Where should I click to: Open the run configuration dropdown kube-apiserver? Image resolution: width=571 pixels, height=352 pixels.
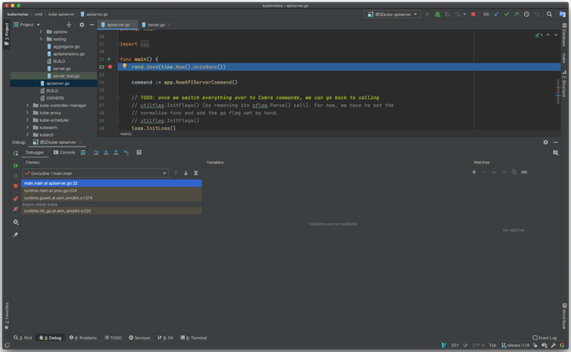pos(393,14)
